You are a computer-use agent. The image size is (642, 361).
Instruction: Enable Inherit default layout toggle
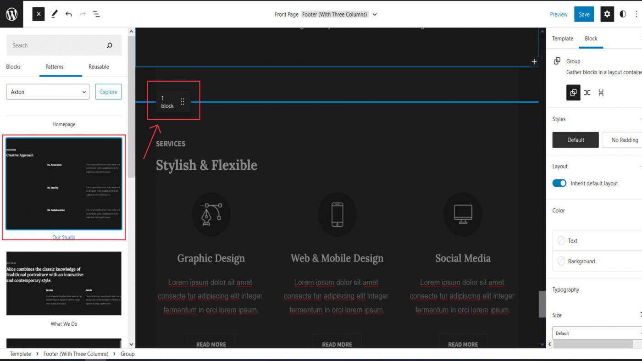click(559, 183)
